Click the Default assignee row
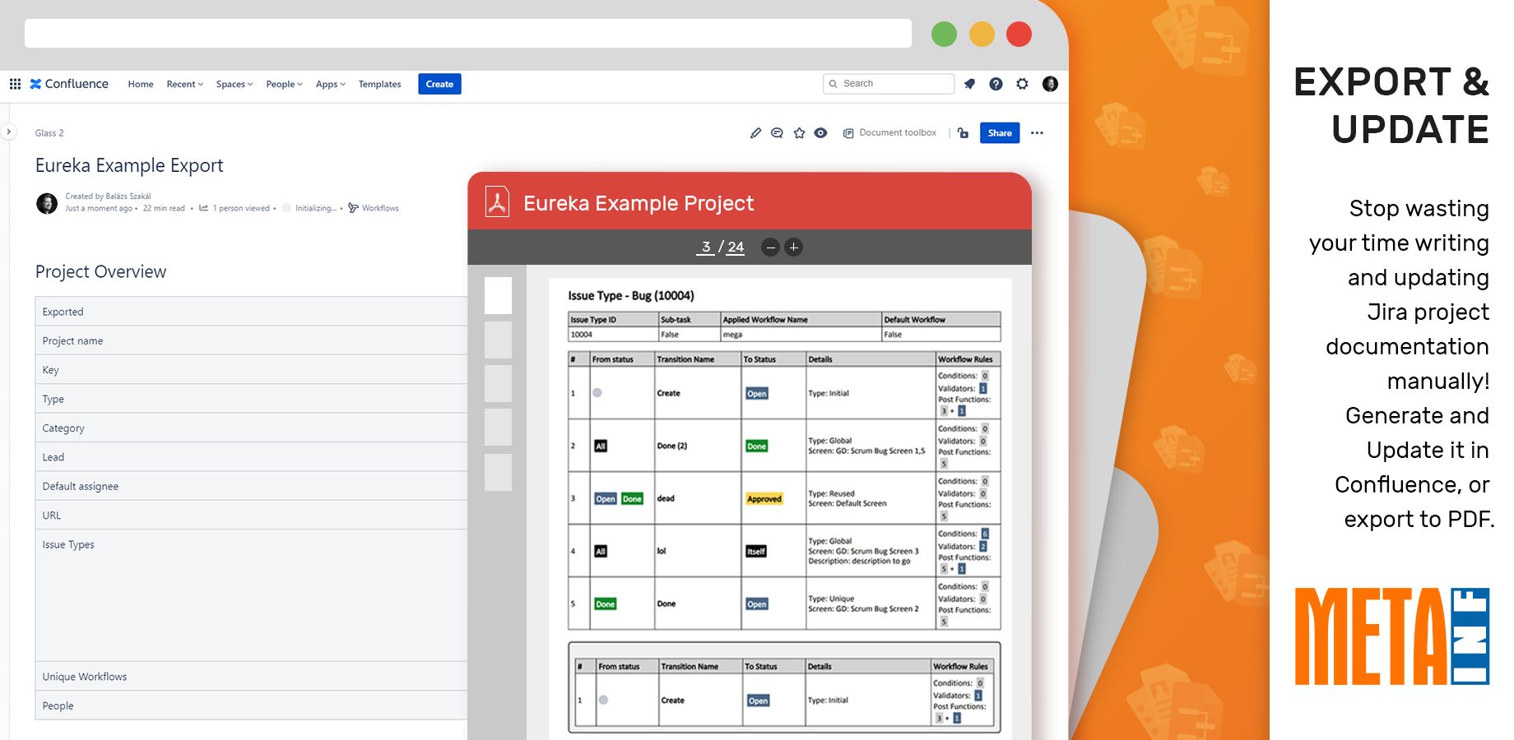Screen dimensions: 1514x740 pyautogui.click(x=251, y=486)
